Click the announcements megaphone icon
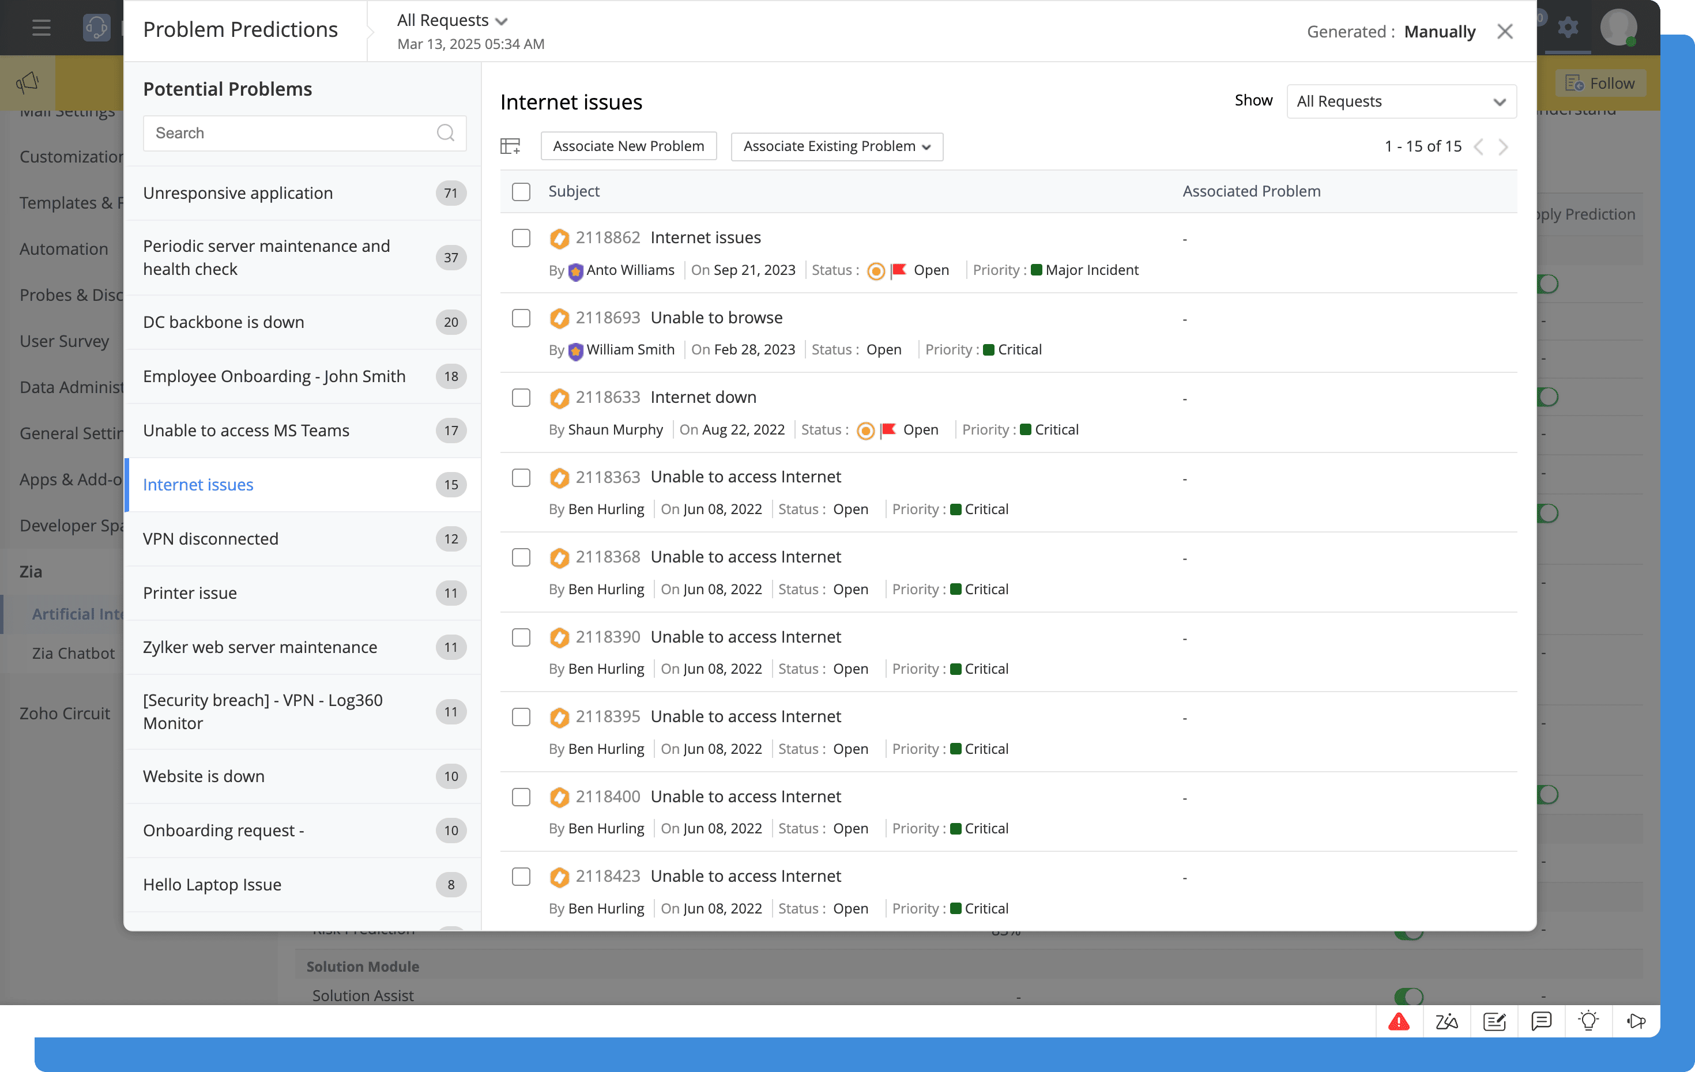The width and height of the screenshot is (1695, 1072). tap(28, 82)
